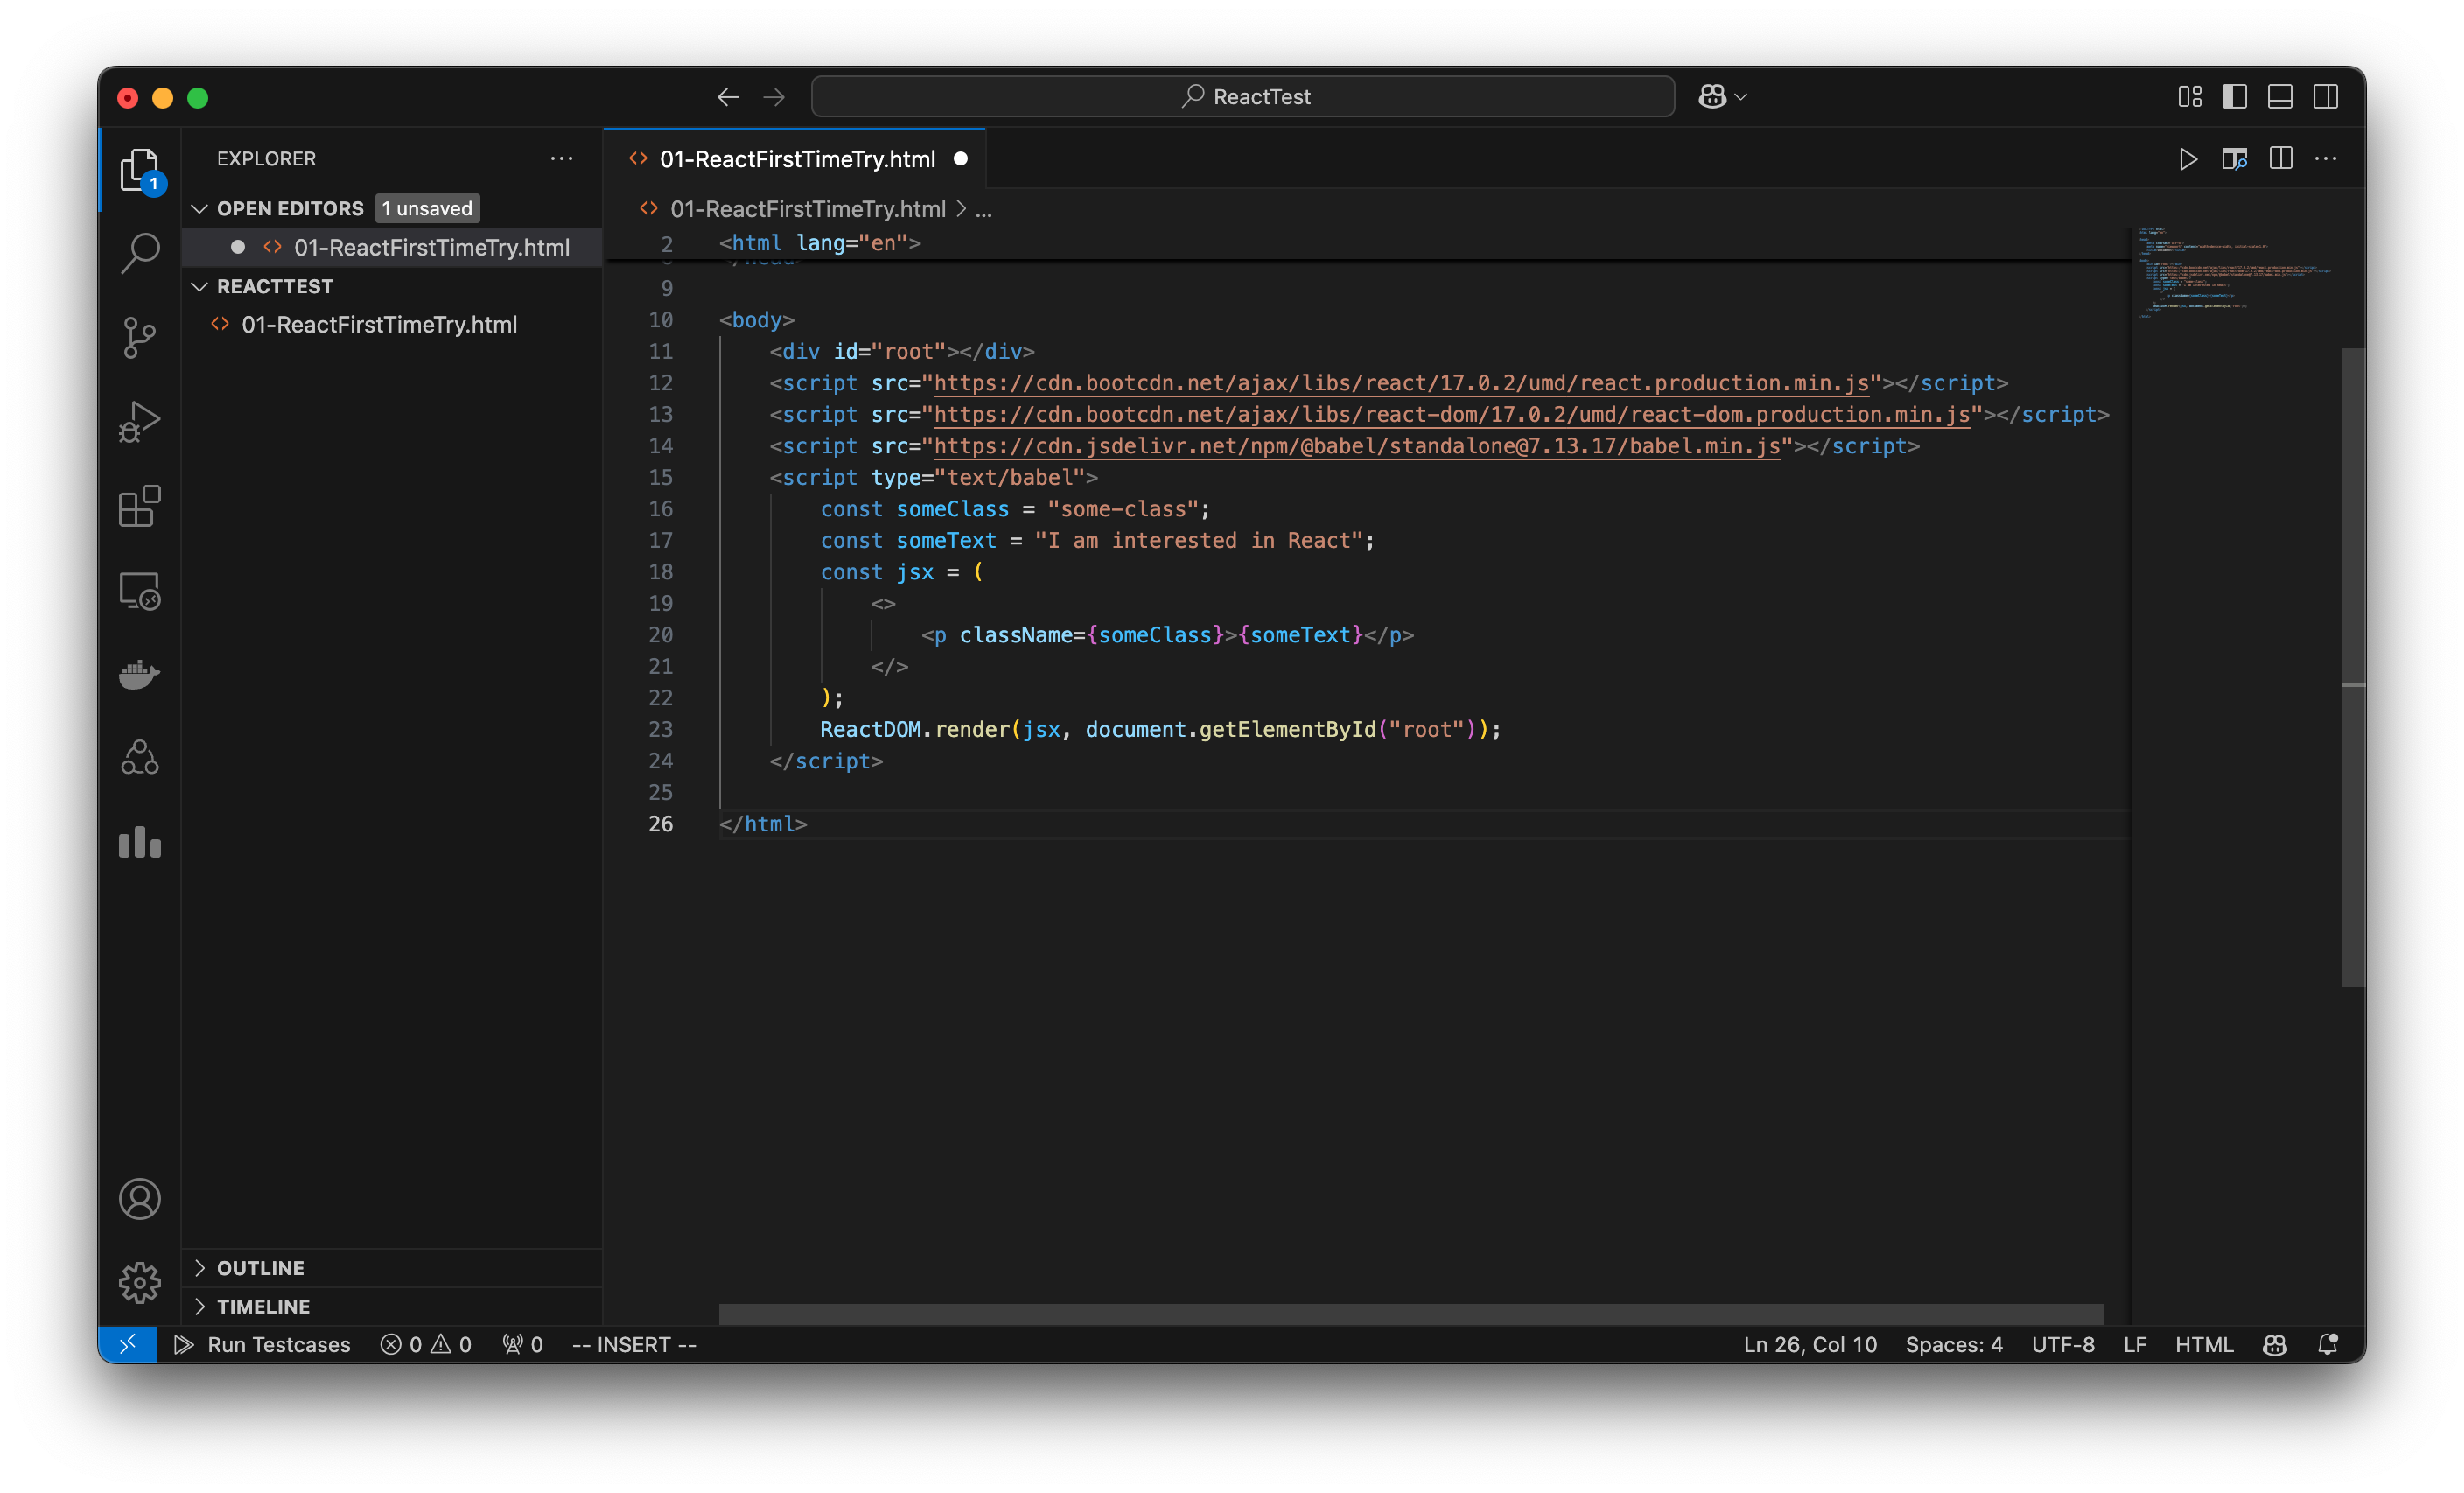2464x1493 pixels.
Task: Click the Run button in editor toolbar
Action: point(2188,159)
